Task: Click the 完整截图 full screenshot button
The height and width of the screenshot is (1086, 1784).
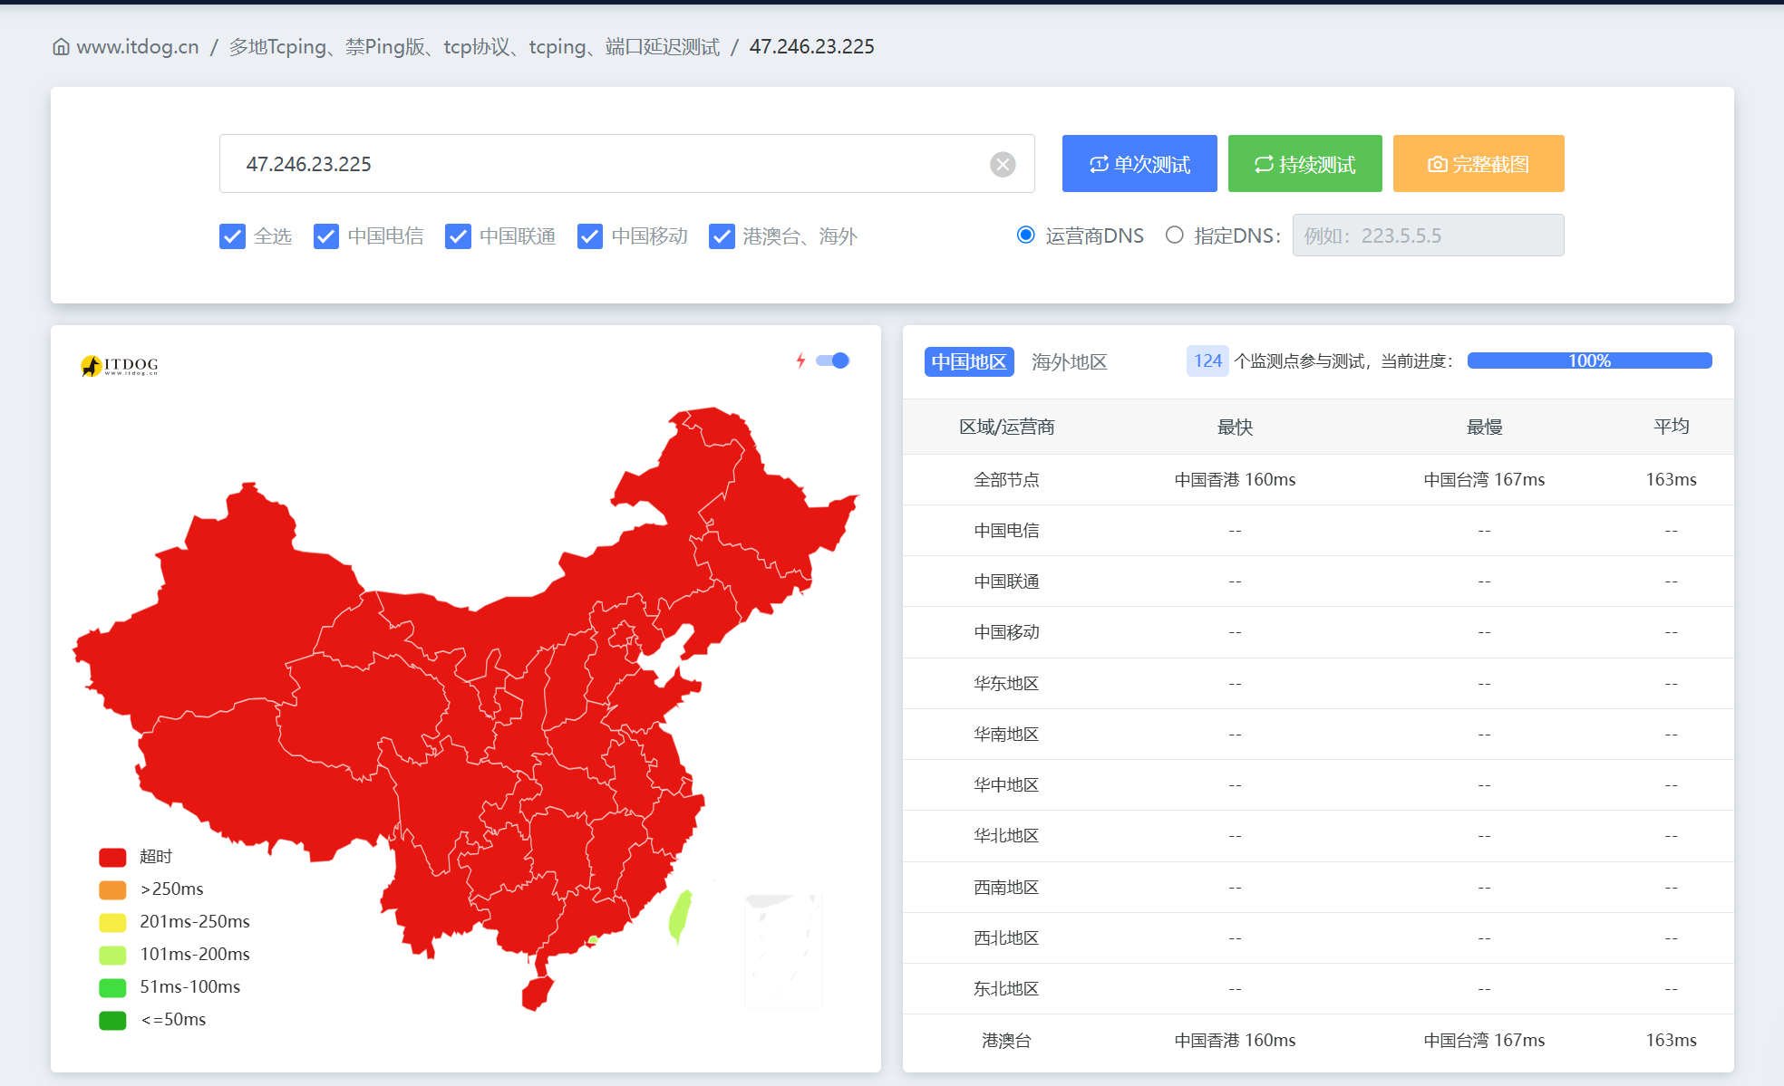Action: click(x=1479, y=164)
